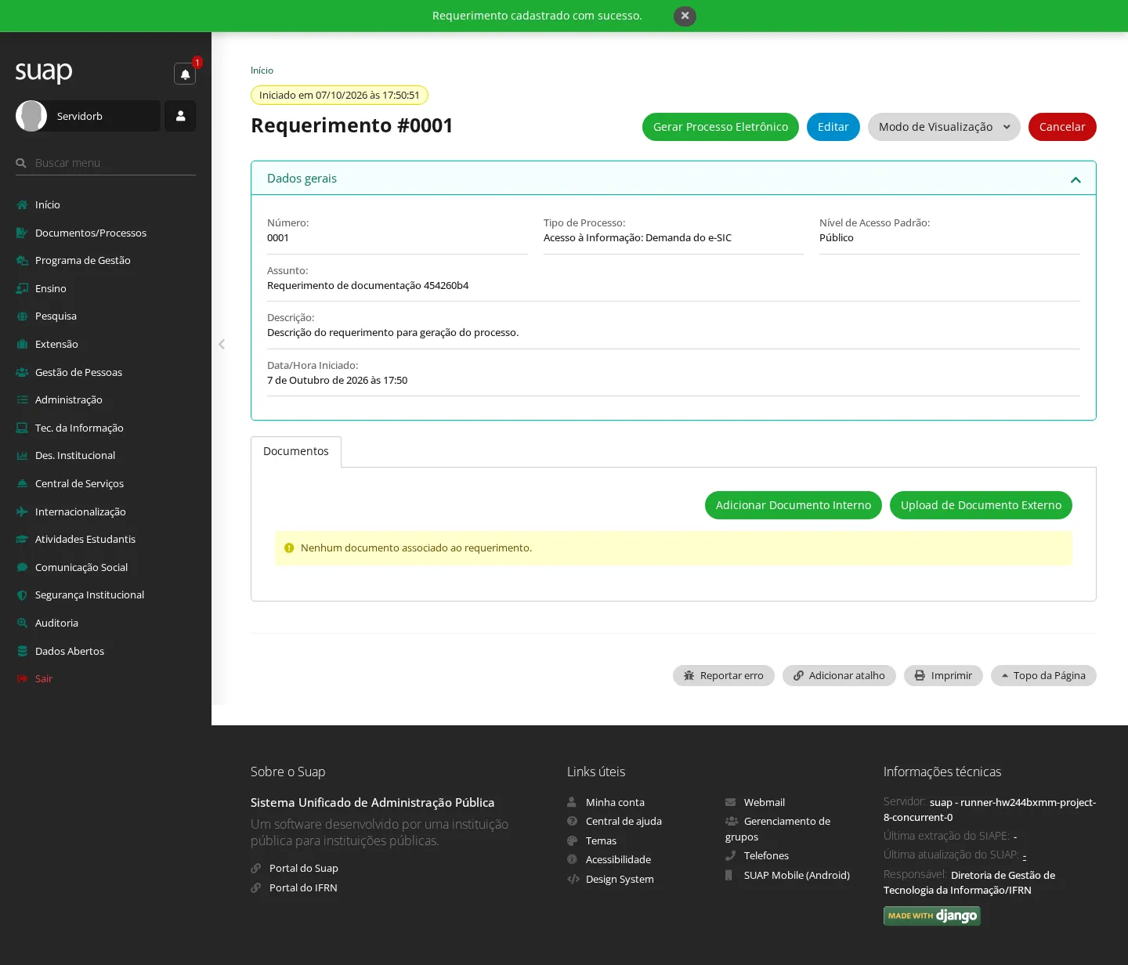The width and height of the screenshot is (1128, 965).
Task: Open the Portal do IFRN footer link
Action: 303,887
